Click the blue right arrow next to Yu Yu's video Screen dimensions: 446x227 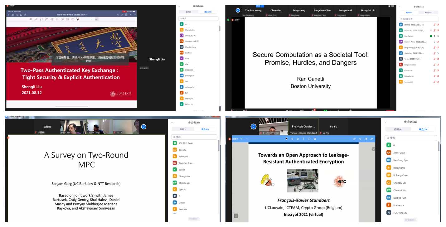[144, 127]
